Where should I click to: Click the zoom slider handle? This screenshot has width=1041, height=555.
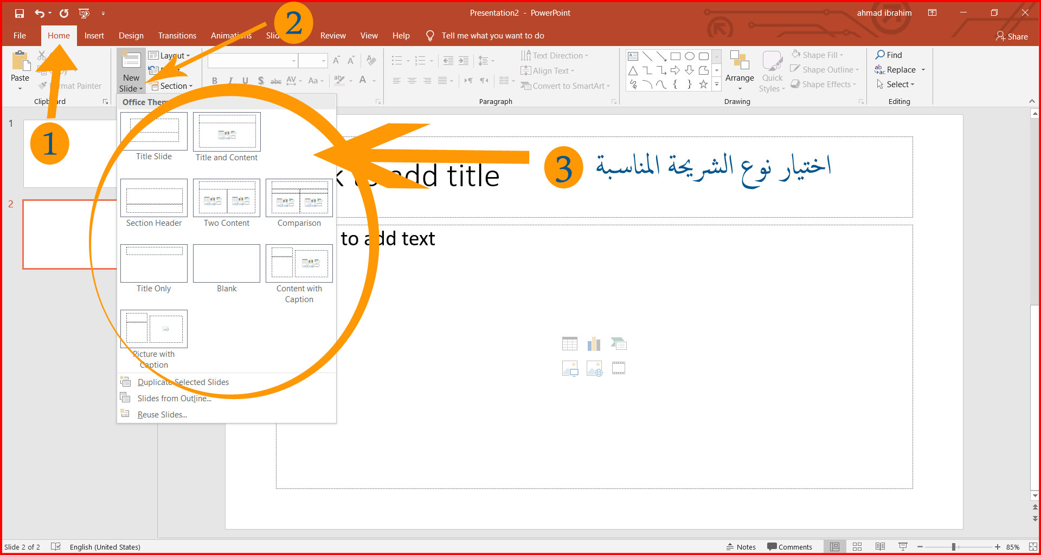click(953, 547)
